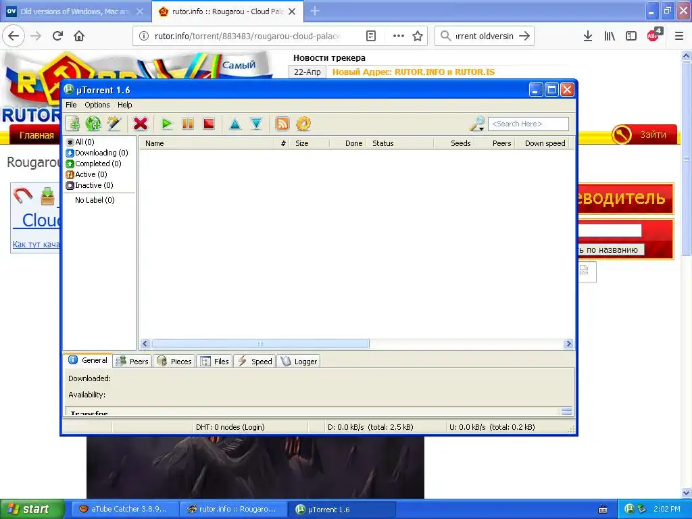Bookmark this page with star icon
This screenshot has height=519, width=692.
coord(418,36)
